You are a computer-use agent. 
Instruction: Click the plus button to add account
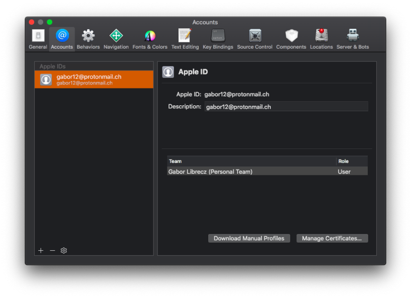(41, 251)
